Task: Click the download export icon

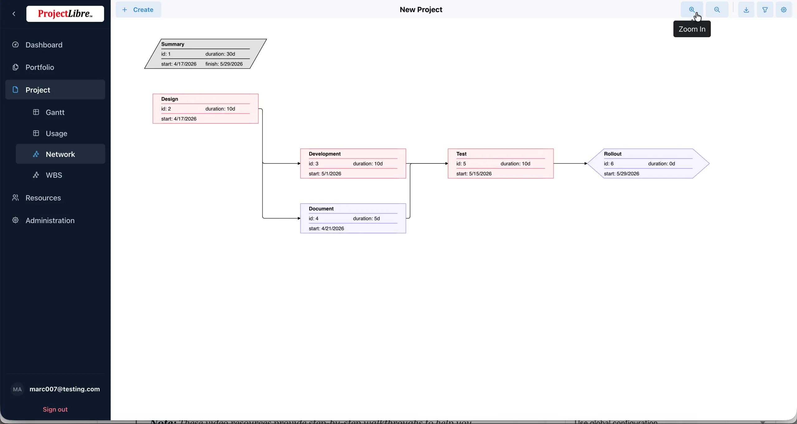Action: tap(746, 10)
